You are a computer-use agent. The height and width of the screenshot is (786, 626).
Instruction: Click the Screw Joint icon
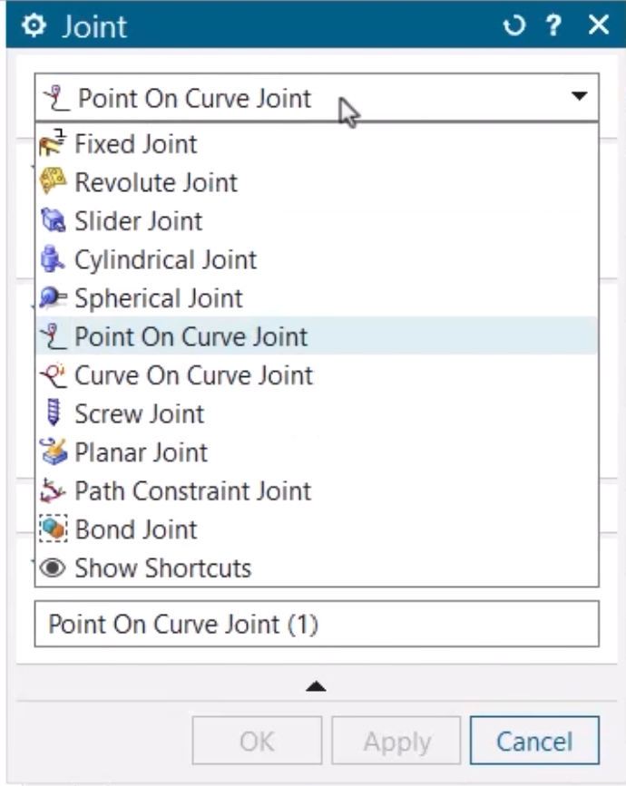54,414
